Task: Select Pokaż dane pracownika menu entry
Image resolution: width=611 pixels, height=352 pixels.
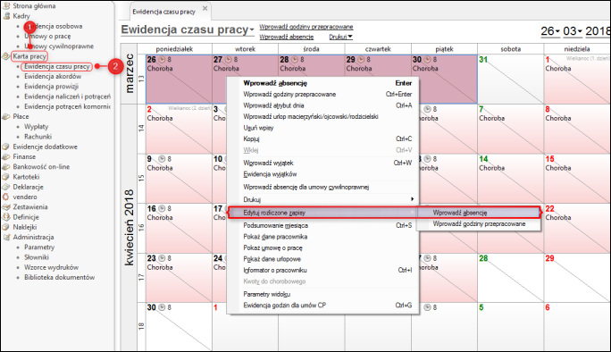Action: [323, 237]
